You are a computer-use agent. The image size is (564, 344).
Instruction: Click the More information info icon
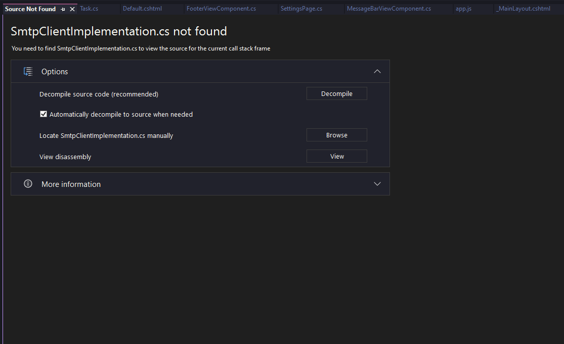click(28, 184)
